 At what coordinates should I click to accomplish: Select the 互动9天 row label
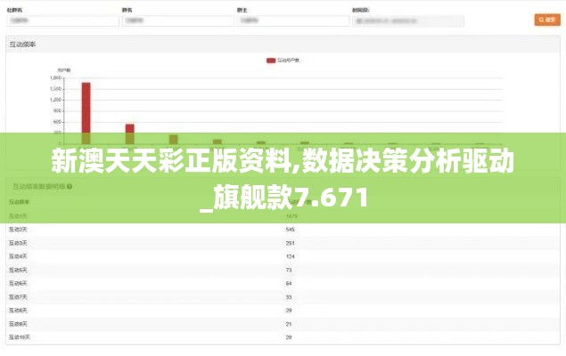(18, 324)
